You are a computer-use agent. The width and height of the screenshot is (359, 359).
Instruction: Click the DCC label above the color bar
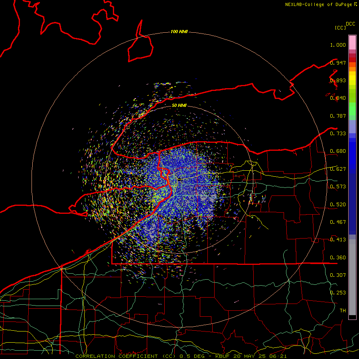(x=351, y=24)
